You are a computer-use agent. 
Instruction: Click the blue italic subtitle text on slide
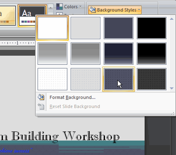pyautogui.click(x=16, y=150)
